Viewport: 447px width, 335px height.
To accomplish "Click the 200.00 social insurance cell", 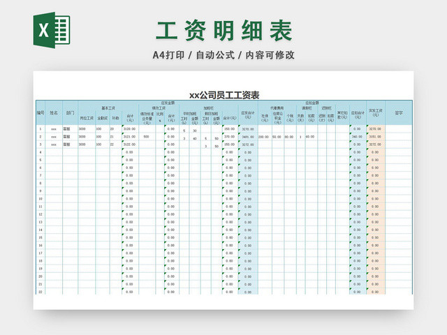I will pos(265,137).
